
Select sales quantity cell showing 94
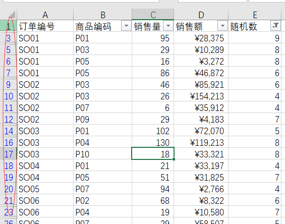153,189
